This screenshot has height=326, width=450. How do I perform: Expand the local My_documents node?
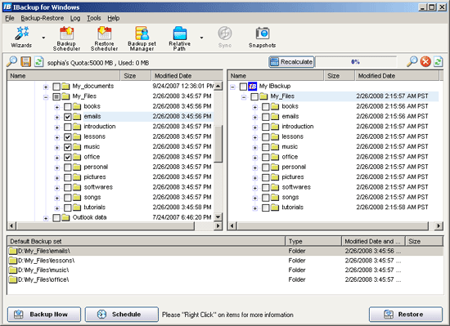click(46, 87)
